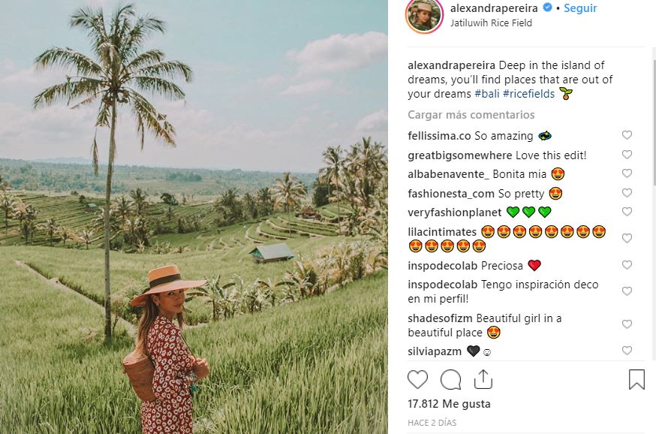Open the #bali hashtag
This screenshot has height=434, width=656.
[486, 94]
